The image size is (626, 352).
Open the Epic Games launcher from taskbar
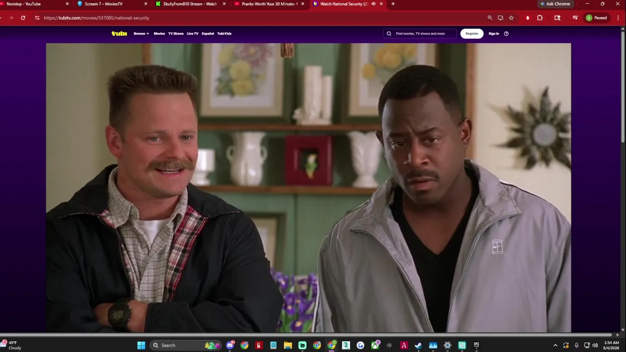(x=476, y=345)
